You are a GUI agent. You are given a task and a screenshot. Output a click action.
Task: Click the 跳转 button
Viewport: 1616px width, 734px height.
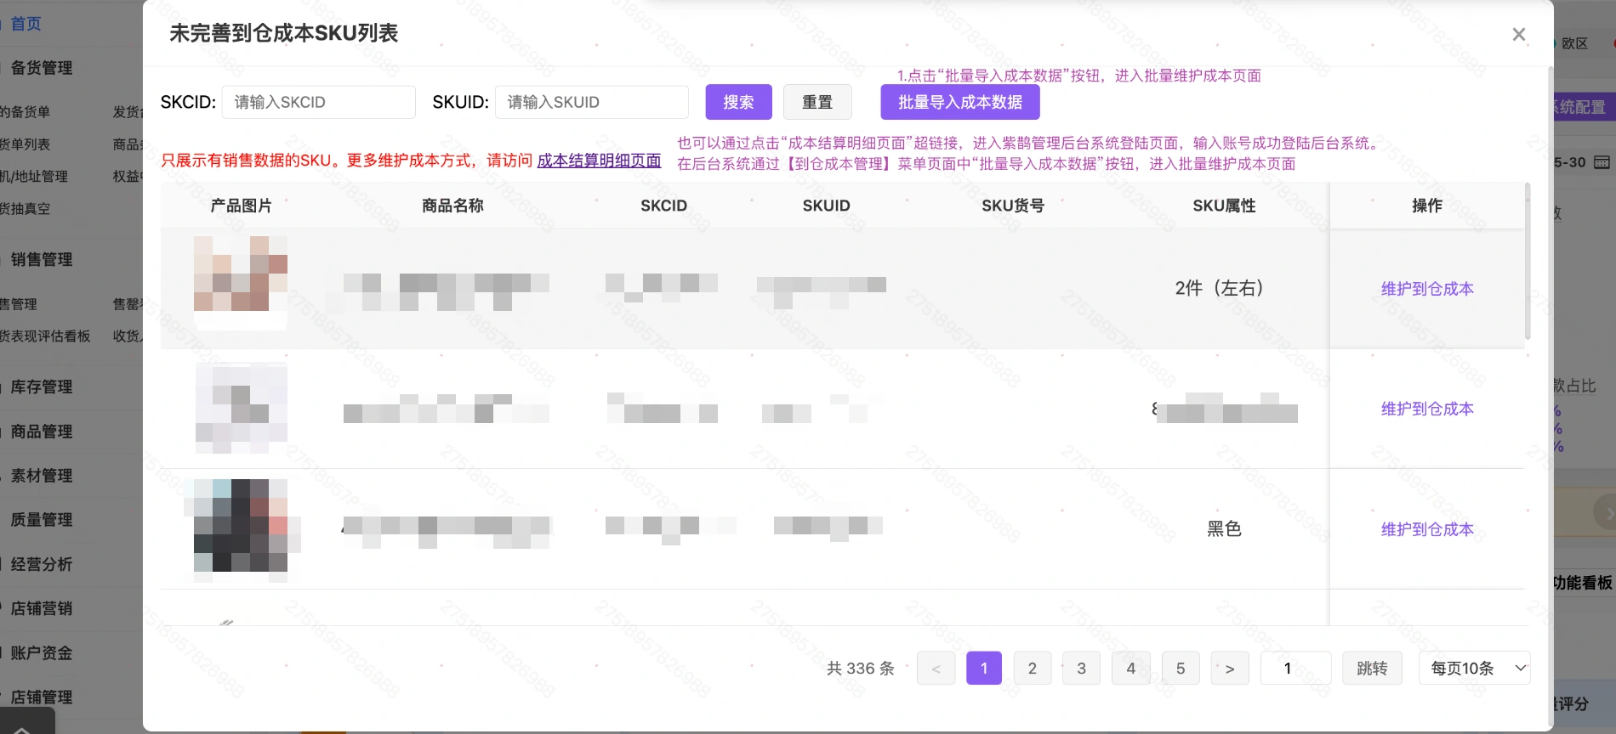pos(1372,669)
